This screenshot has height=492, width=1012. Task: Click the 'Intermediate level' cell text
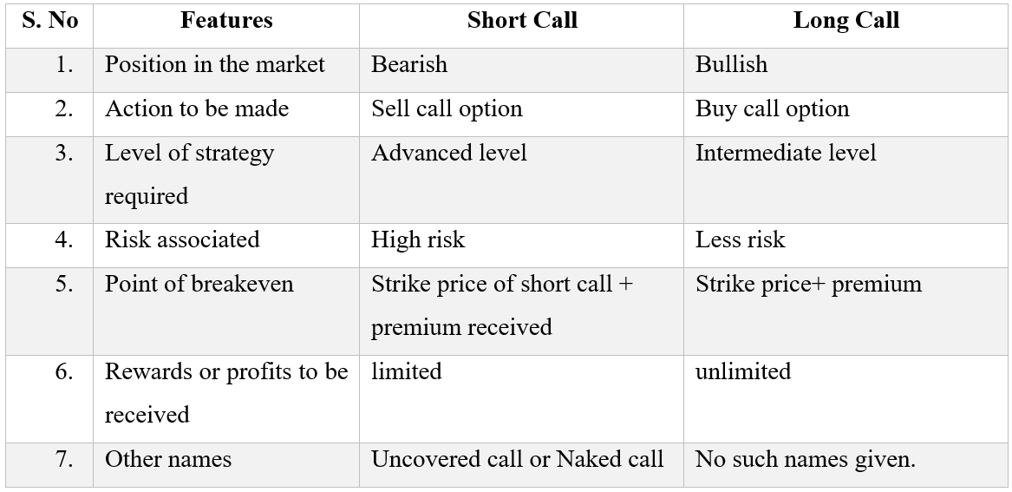(x=786, y=154)
